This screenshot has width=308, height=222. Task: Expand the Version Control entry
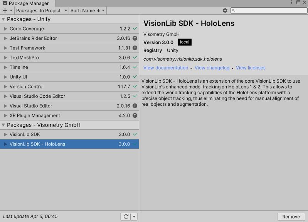(5, 86)
